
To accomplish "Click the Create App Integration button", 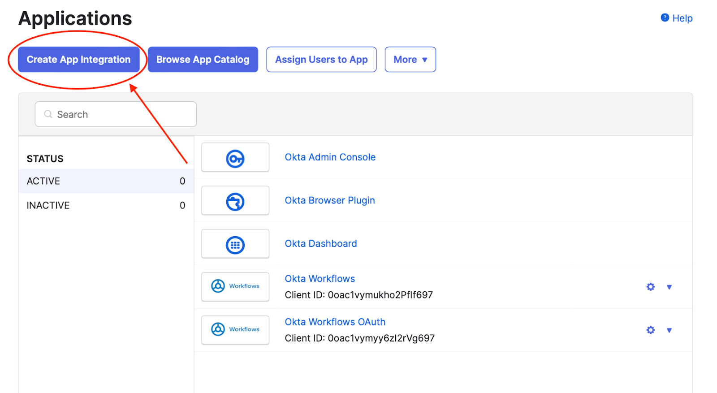I will click(x=78, y=59).
